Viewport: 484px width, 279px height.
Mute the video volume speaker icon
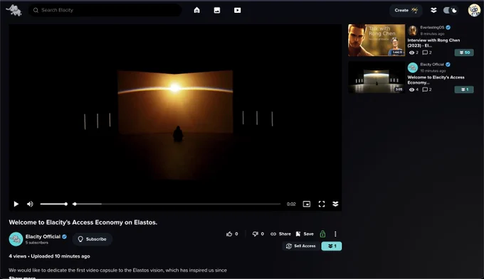coord(30,204)
